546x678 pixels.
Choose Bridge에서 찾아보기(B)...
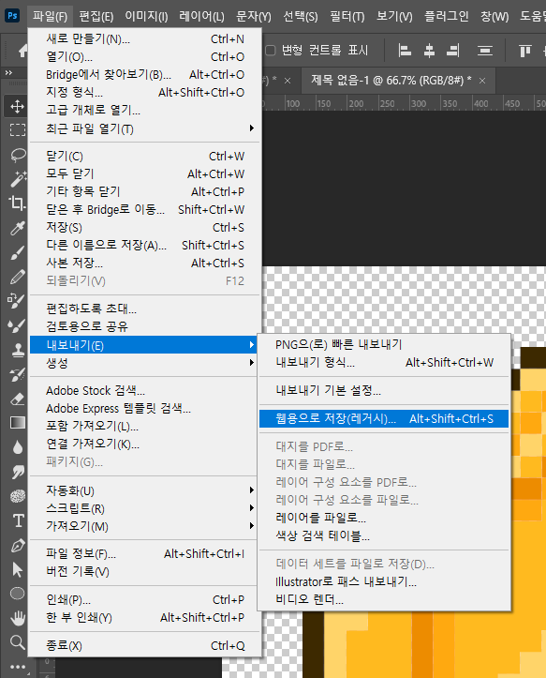pos(145,75)
